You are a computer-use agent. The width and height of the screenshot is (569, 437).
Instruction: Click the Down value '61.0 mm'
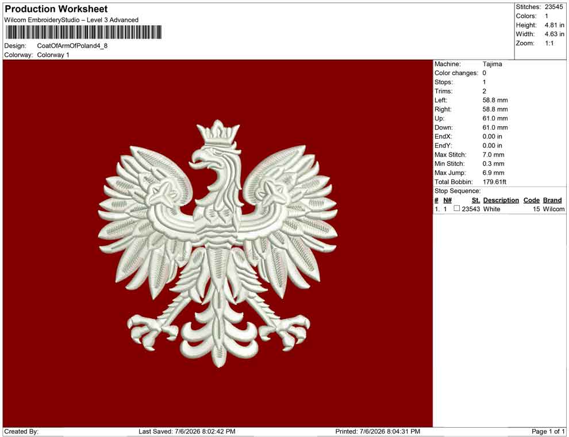495,127
